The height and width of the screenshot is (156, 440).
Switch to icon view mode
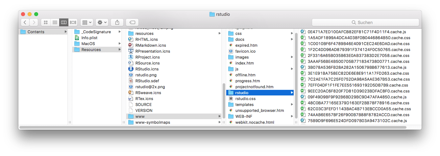coord(46,22)
